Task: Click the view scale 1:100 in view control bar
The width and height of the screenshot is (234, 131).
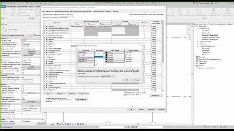Action: coord(52,124)
